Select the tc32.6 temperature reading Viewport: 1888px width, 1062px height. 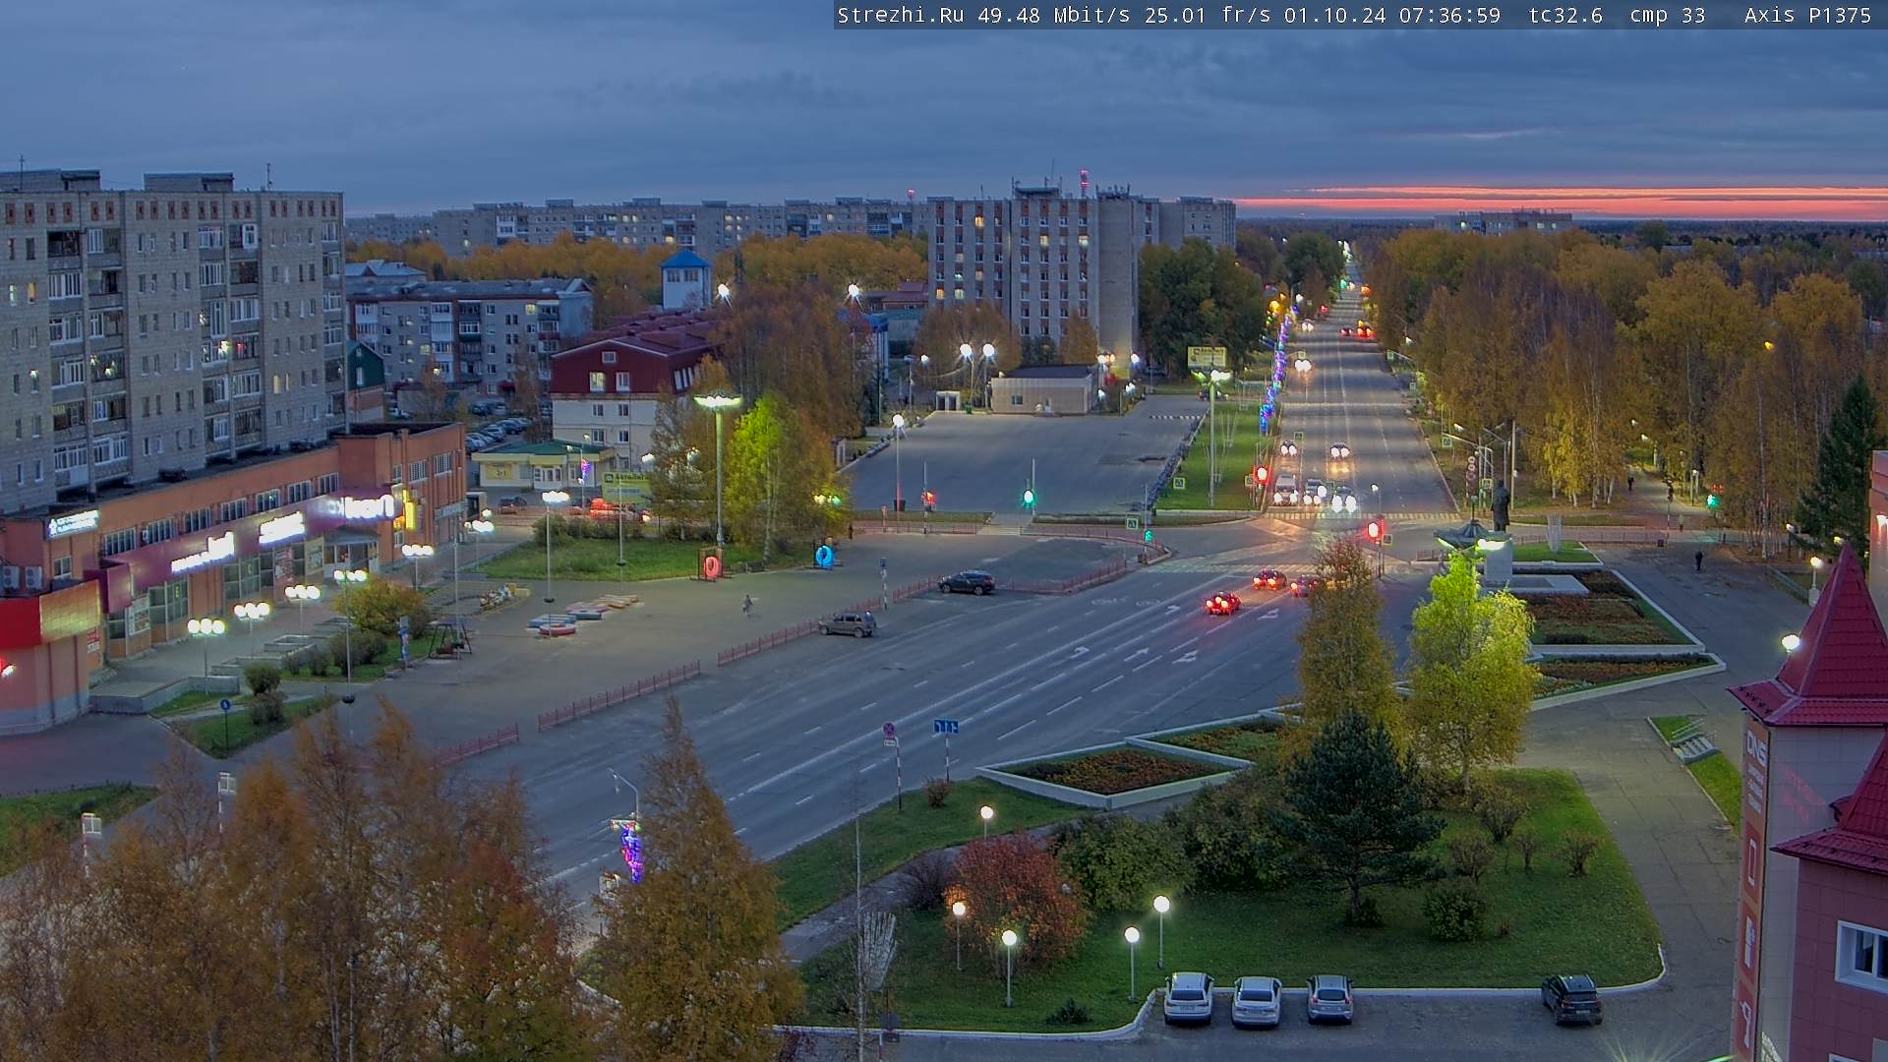point(1565,15)
